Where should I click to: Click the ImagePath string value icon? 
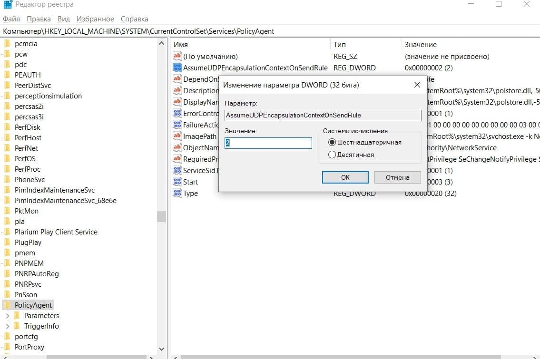click(177, 136)
